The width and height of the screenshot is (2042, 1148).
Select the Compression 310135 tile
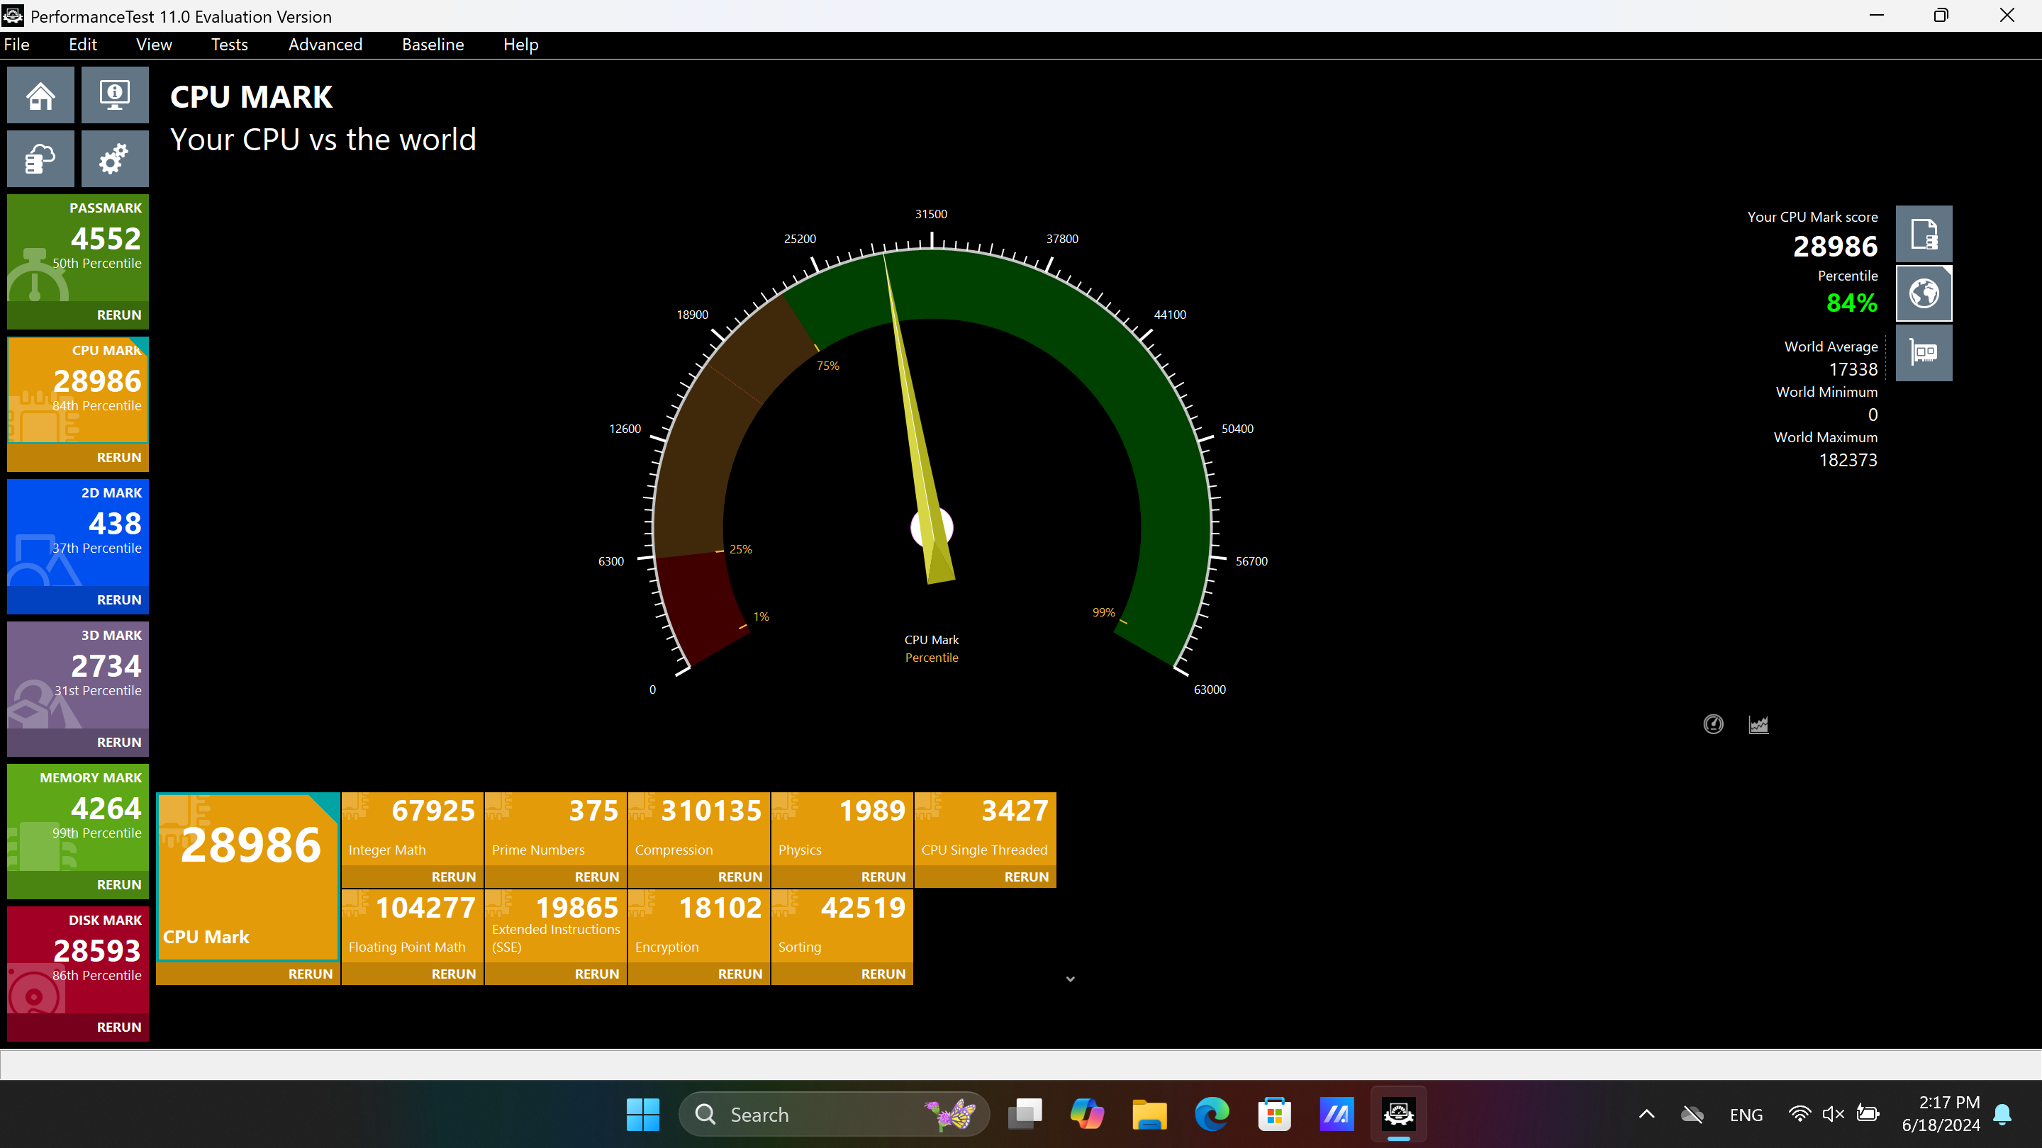tap(699, 830)
